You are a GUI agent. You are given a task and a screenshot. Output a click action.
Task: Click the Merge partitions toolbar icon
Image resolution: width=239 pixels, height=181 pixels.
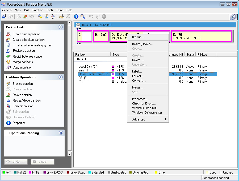click(61, 16)
